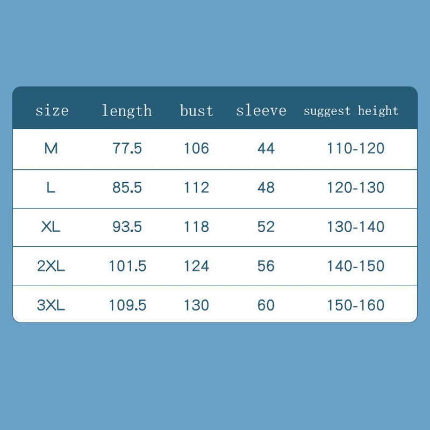Select the L size cell

point(51,188)
